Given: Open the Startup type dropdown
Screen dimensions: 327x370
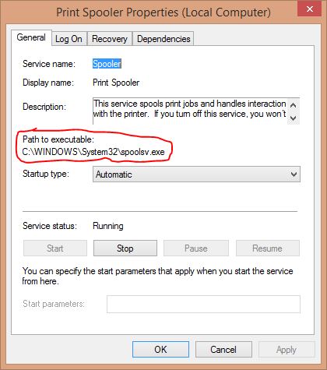Looking at the screenshot, I should coord(196,174).
